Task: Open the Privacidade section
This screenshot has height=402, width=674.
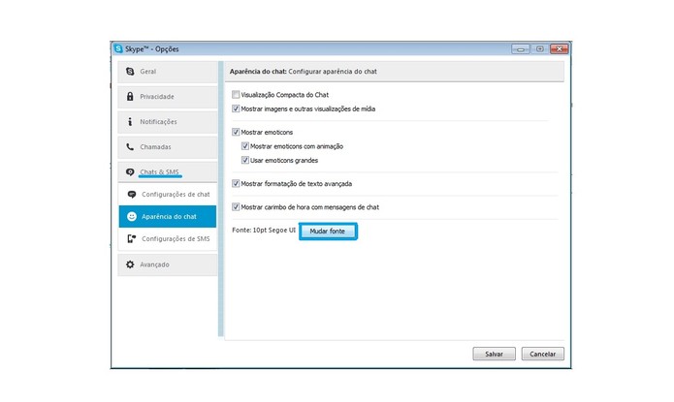Action: [168, 97]
